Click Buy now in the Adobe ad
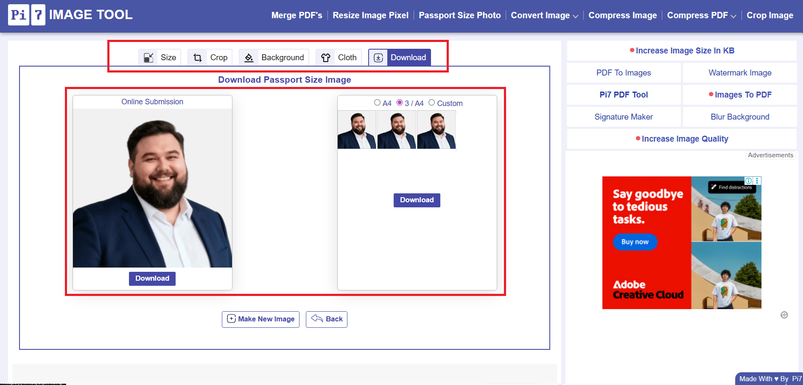The width and height of the screenshot is (803, 385). 635,242
